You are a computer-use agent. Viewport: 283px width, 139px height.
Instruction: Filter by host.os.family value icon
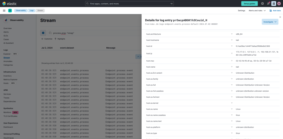point(232,79)
